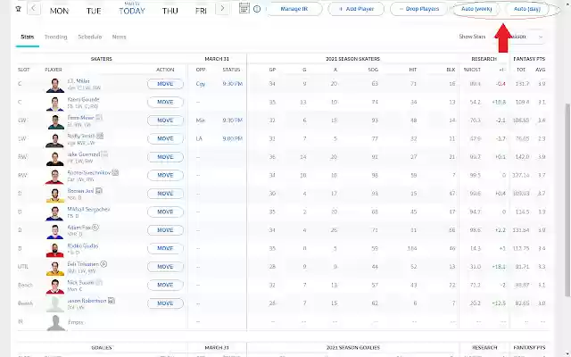Click J.T. Miller's headshot photo
Viewport: 571px width, 357px height.
pos(55,85)
